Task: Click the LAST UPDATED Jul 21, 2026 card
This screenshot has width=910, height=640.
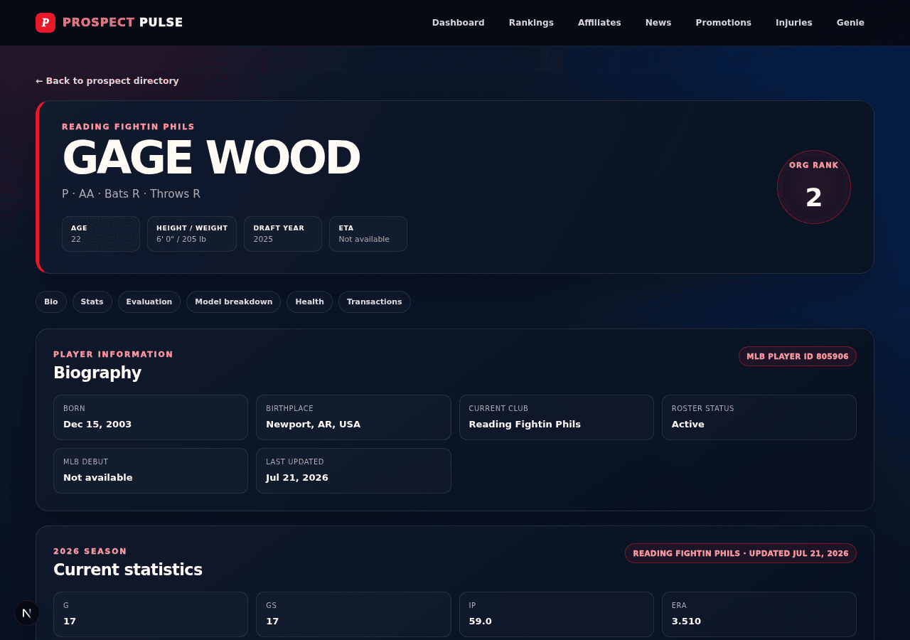Action: click(x=353, y=471)
